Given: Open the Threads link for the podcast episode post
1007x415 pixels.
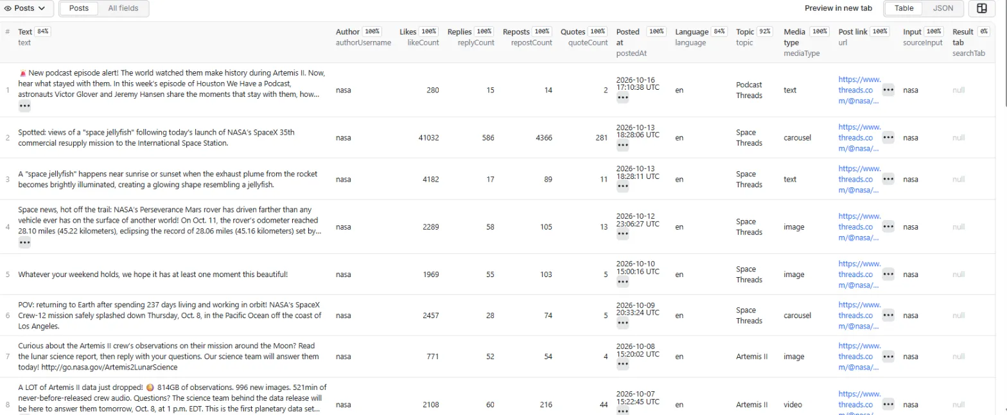Looking at the screenshot, I should coord(859,90).
